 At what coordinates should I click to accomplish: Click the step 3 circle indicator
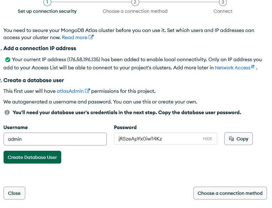[223, 2]
